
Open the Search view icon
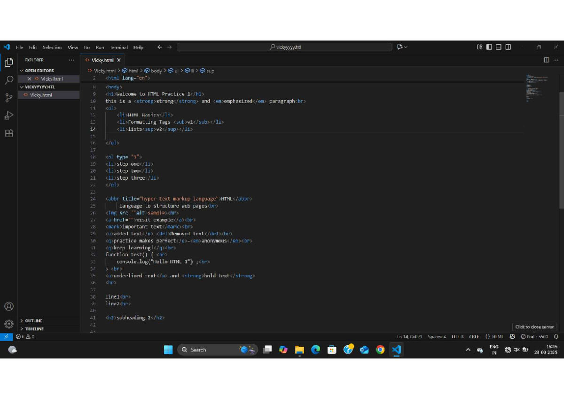coord(8,80)
